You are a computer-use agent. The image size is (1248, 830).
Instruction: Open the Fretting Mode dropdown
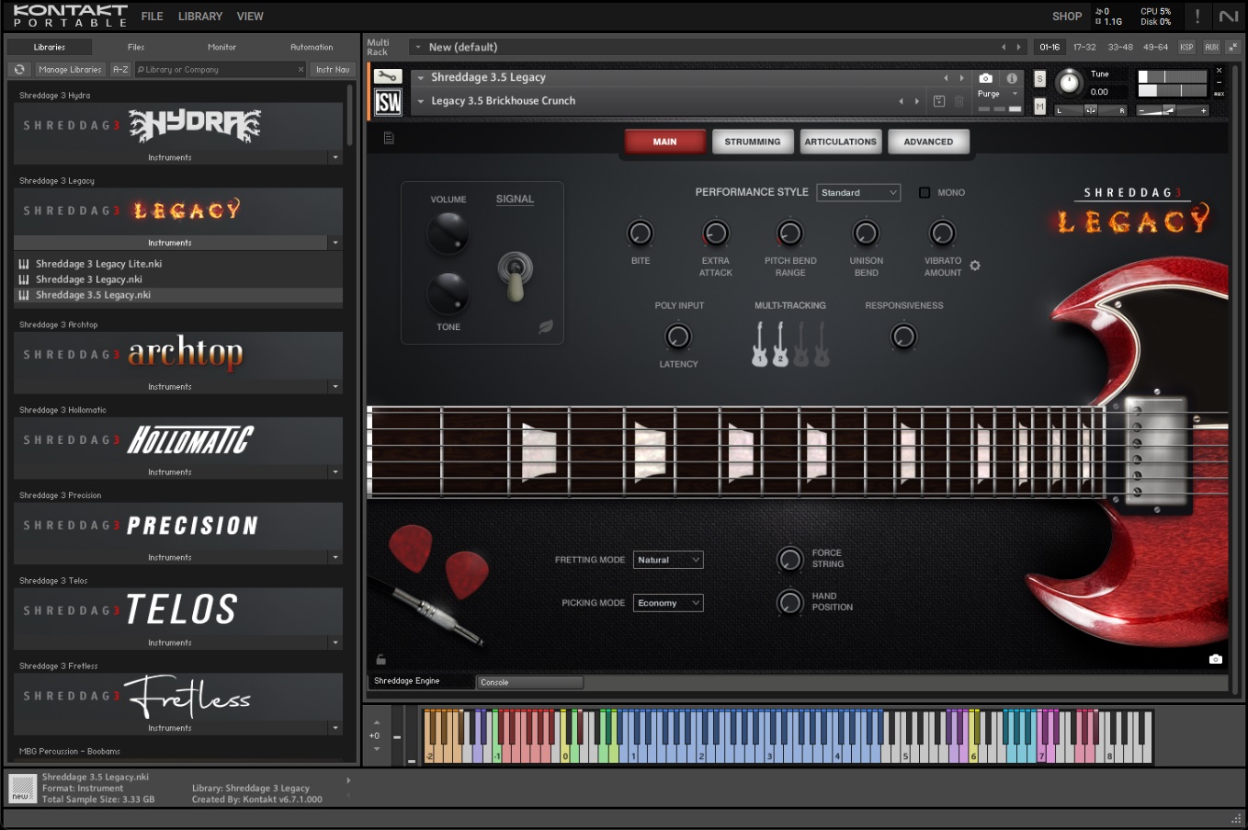tap(668, 560)
